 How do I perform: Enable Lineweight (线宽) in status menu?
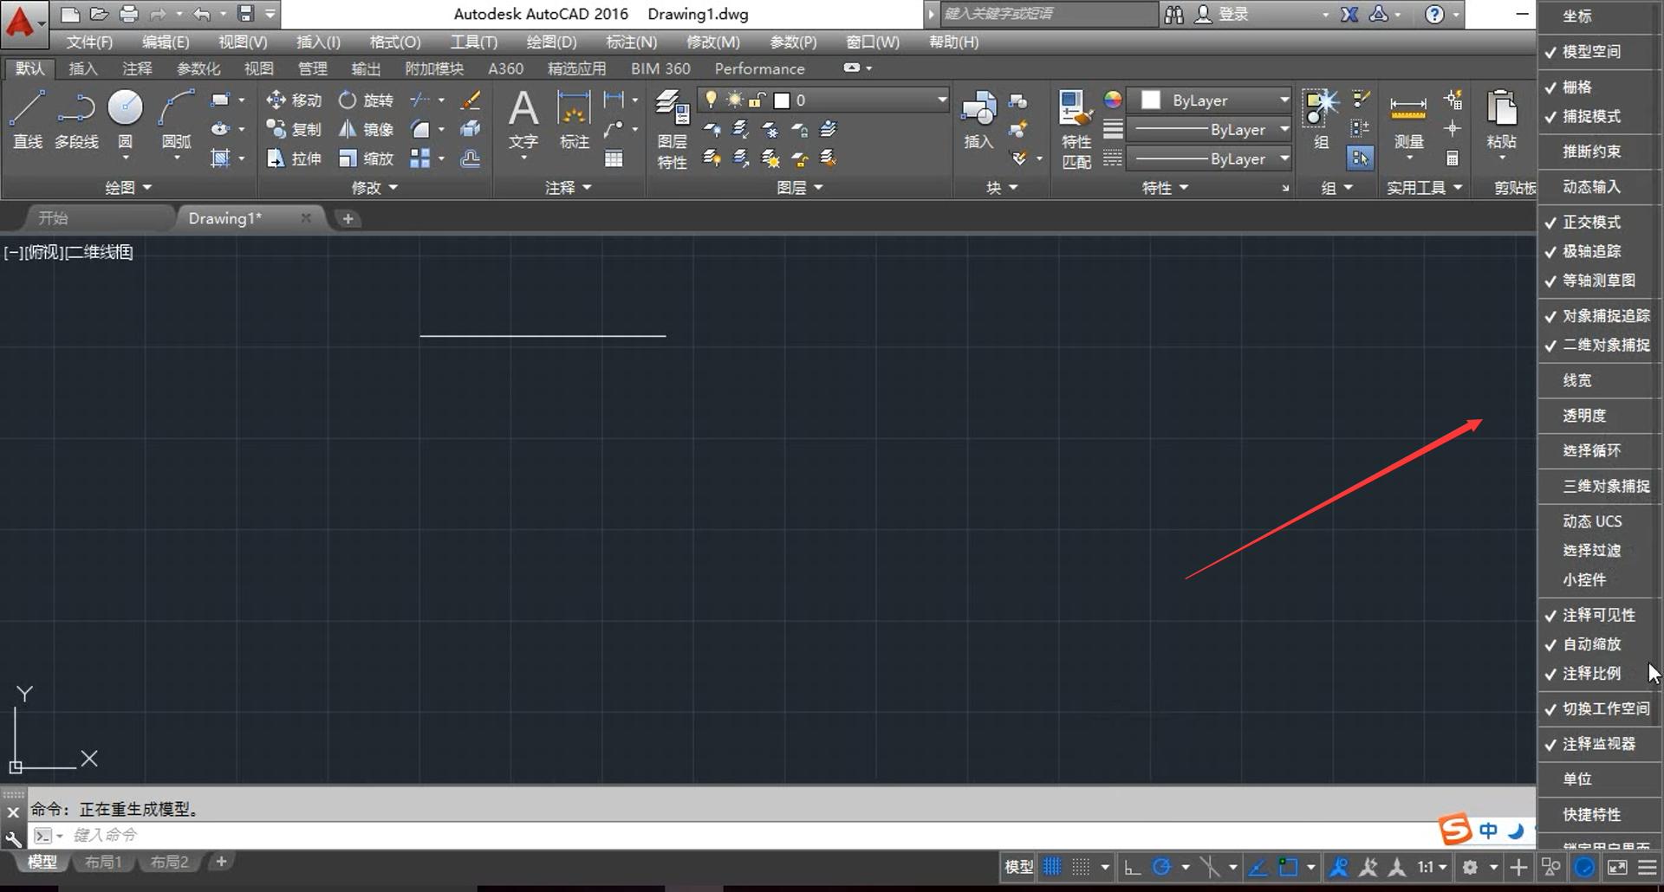(1577, 381)
